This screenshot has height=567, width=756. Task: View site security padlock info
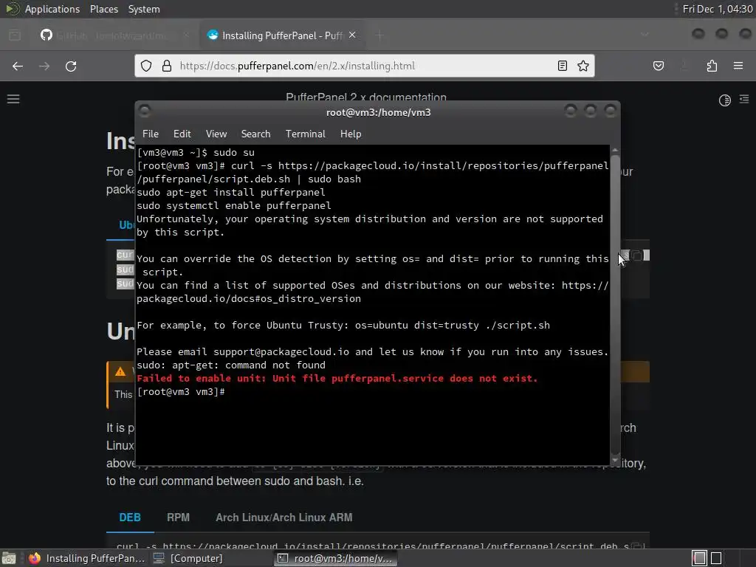coord(167,66)
